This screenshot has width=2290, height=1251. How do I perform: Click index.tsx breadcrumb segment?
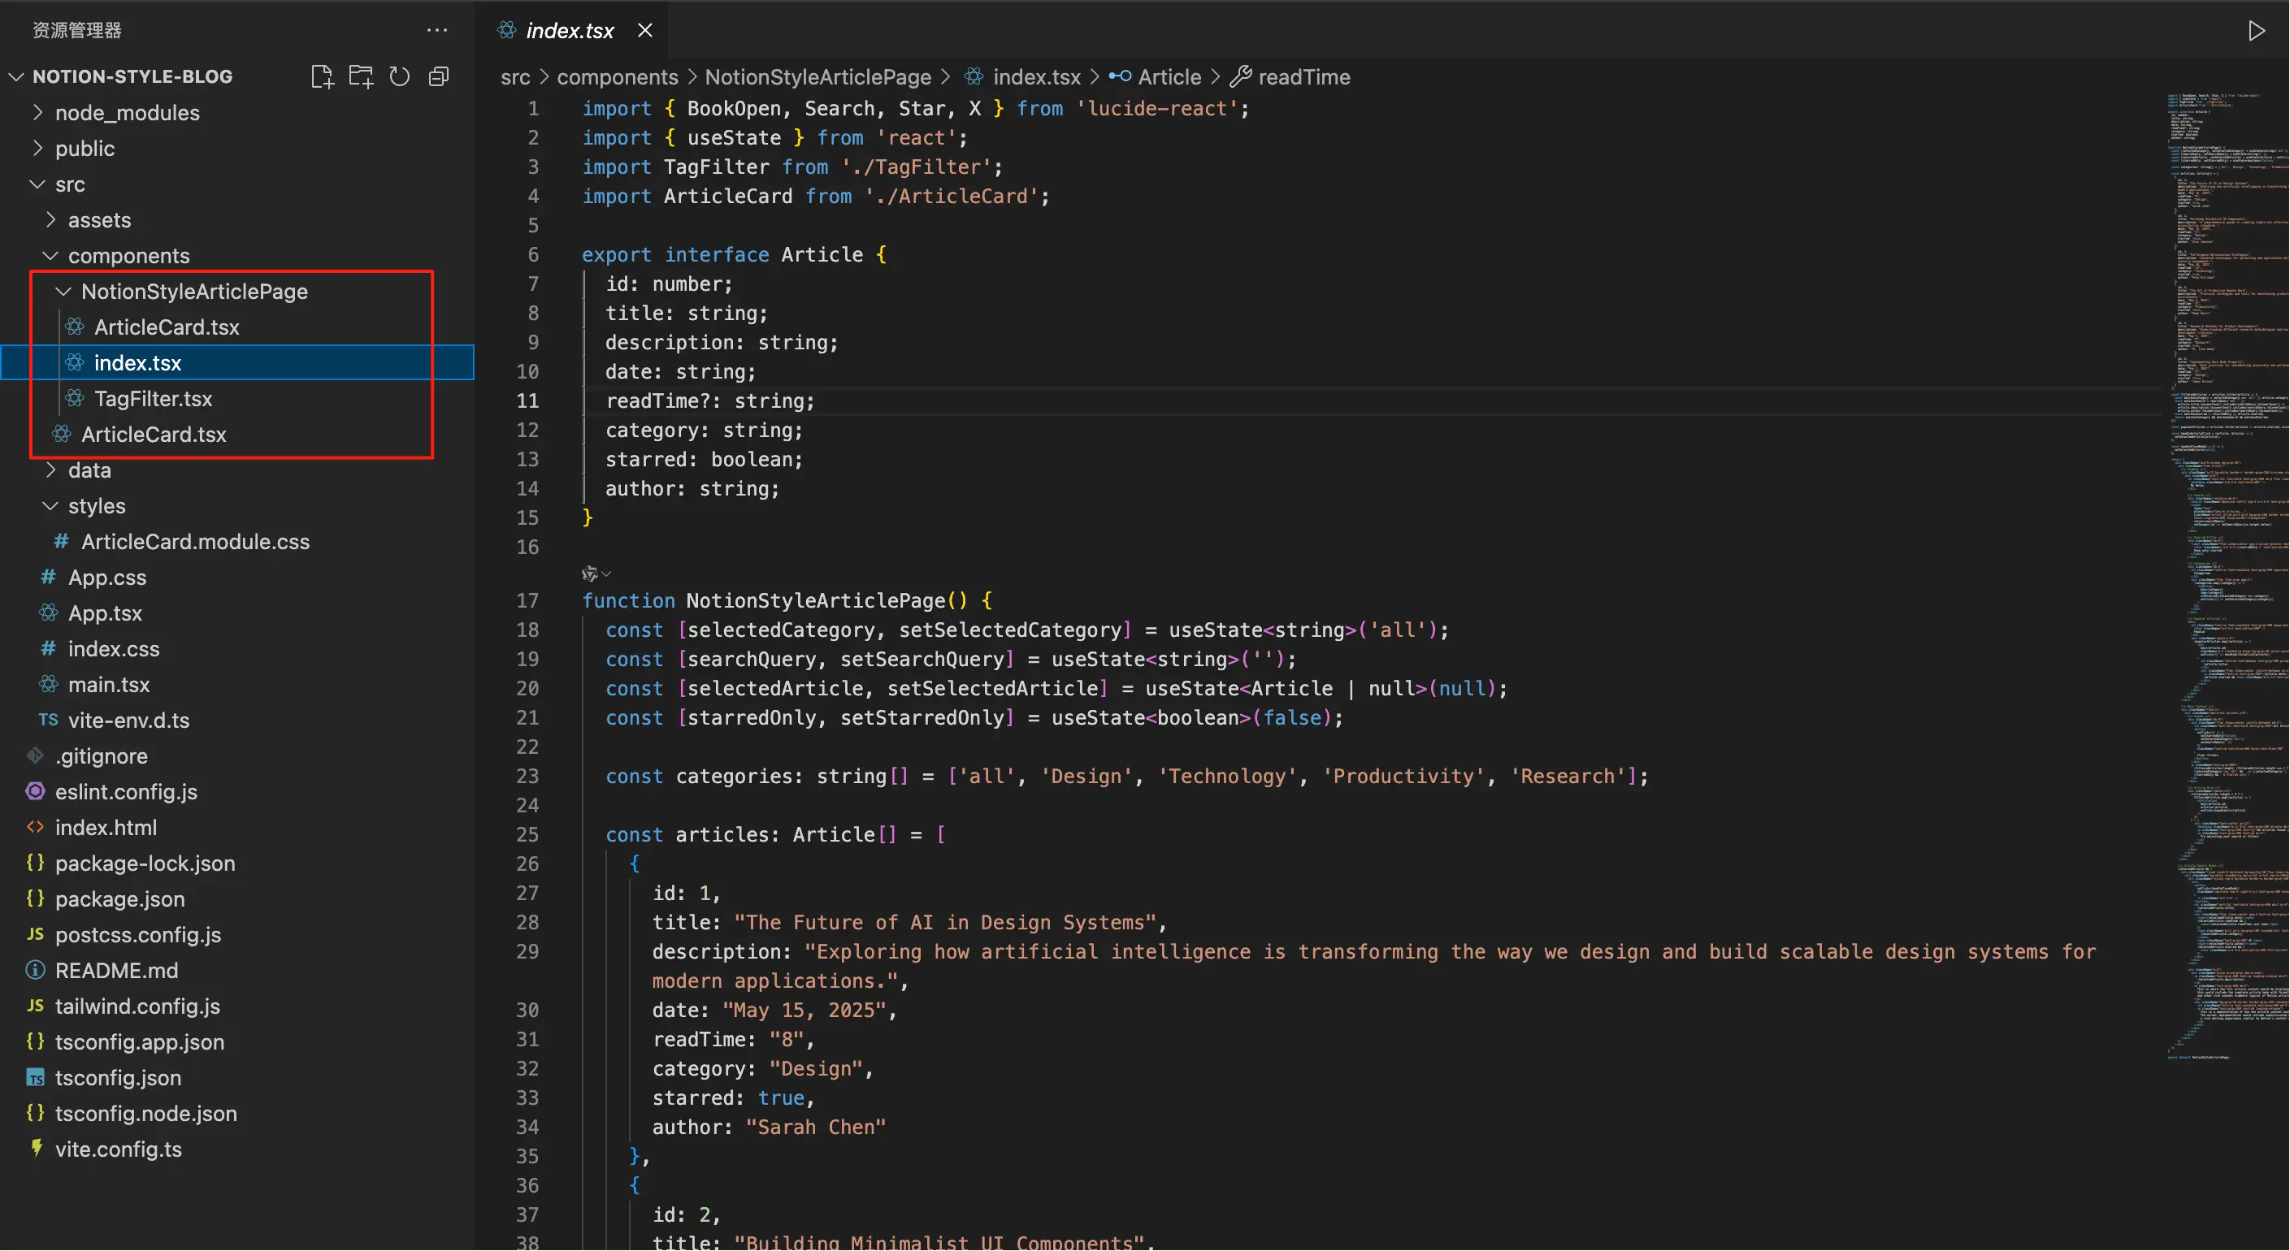(1035, 77)
